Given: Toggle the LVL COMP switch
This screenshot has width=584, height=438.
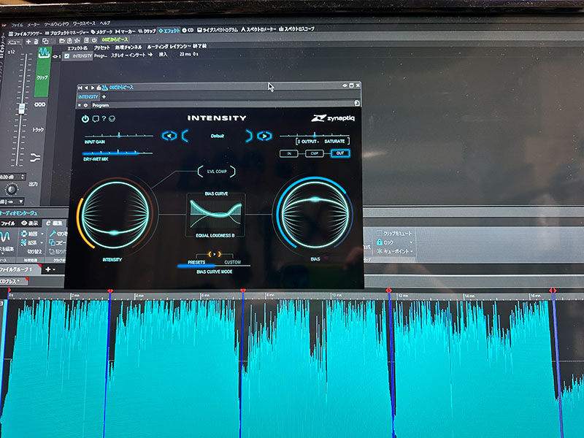Looking at the screenshot, I should [216, 172].
